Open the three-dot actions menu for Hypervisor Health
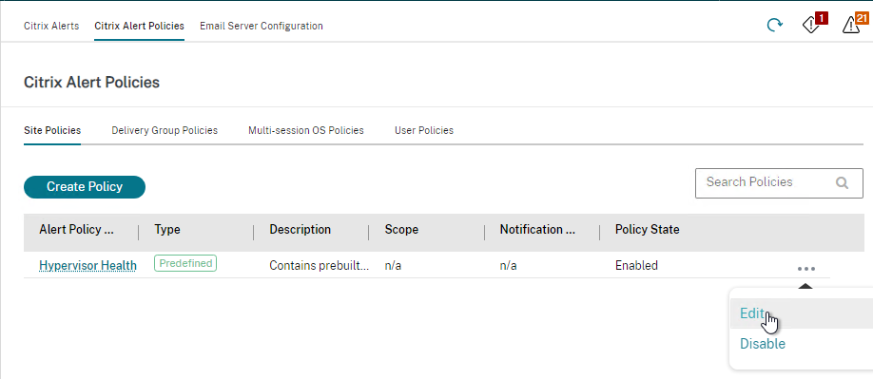873x379 pixels. tap(805, 269)
